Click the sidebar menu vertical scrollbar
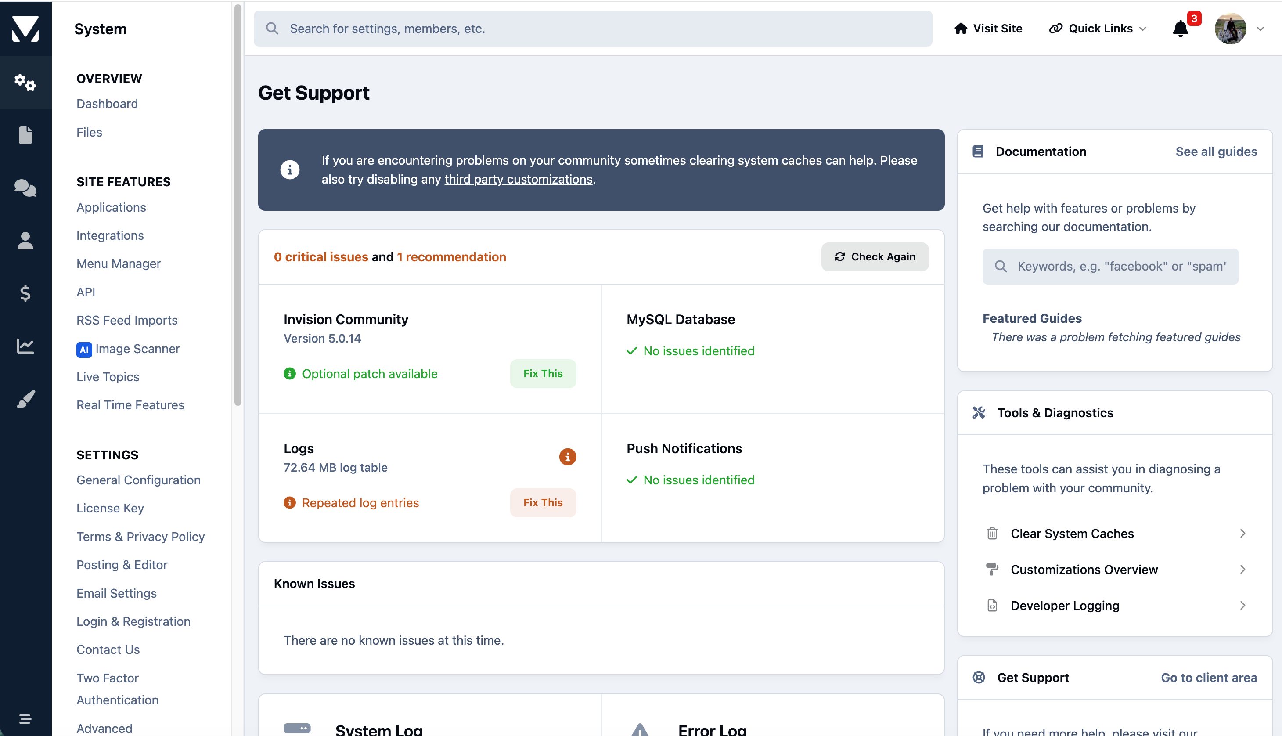 238,205
